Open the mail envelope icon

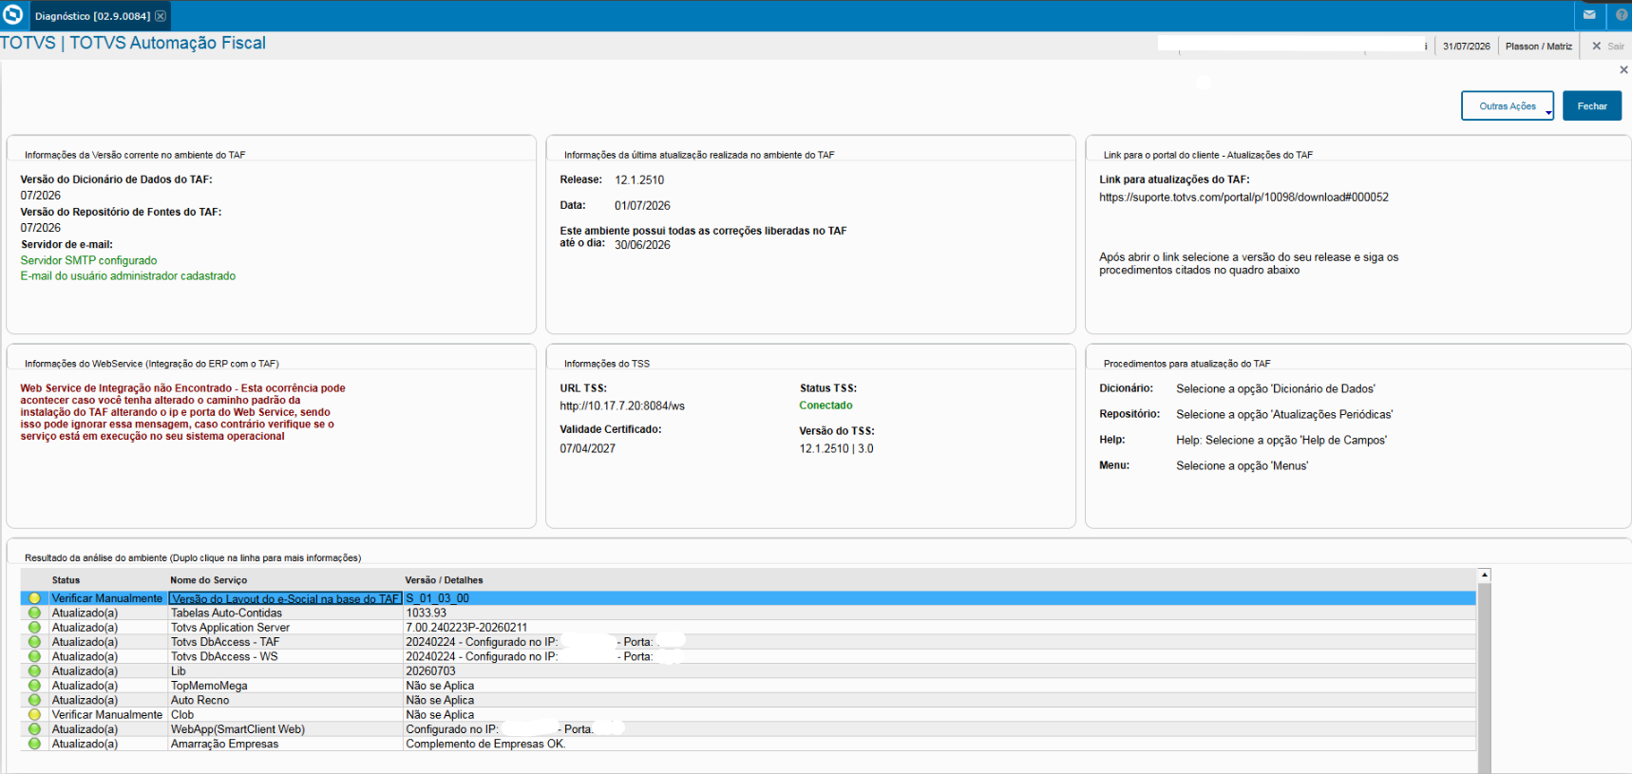pos(1589,15)
